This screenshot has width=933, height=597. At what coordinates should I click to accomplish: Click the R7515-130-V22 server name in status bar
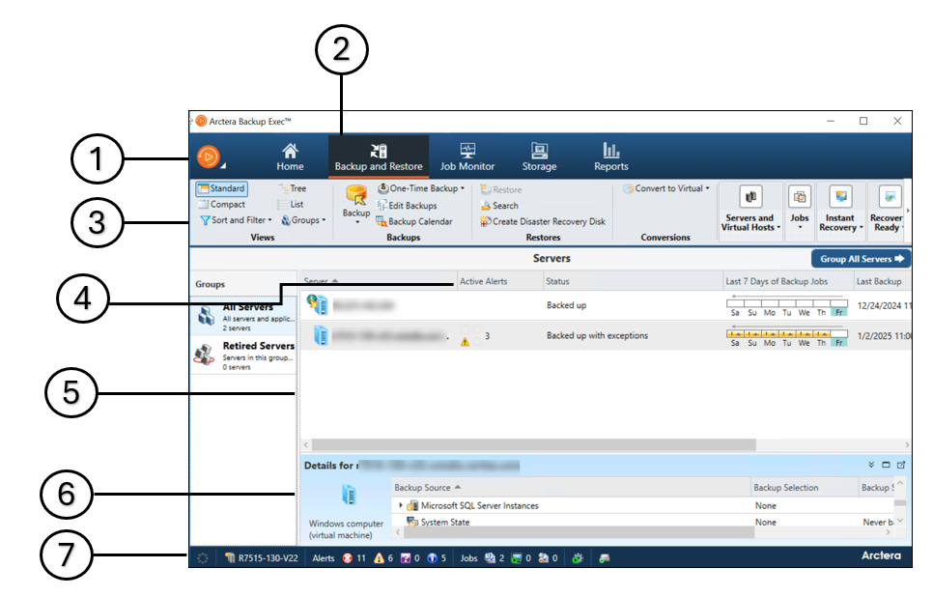(262, 558)
